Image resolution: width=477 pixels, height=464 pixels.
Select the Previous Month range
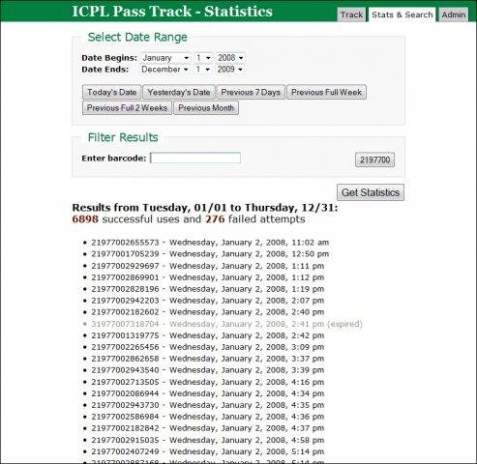click(206, 108)
